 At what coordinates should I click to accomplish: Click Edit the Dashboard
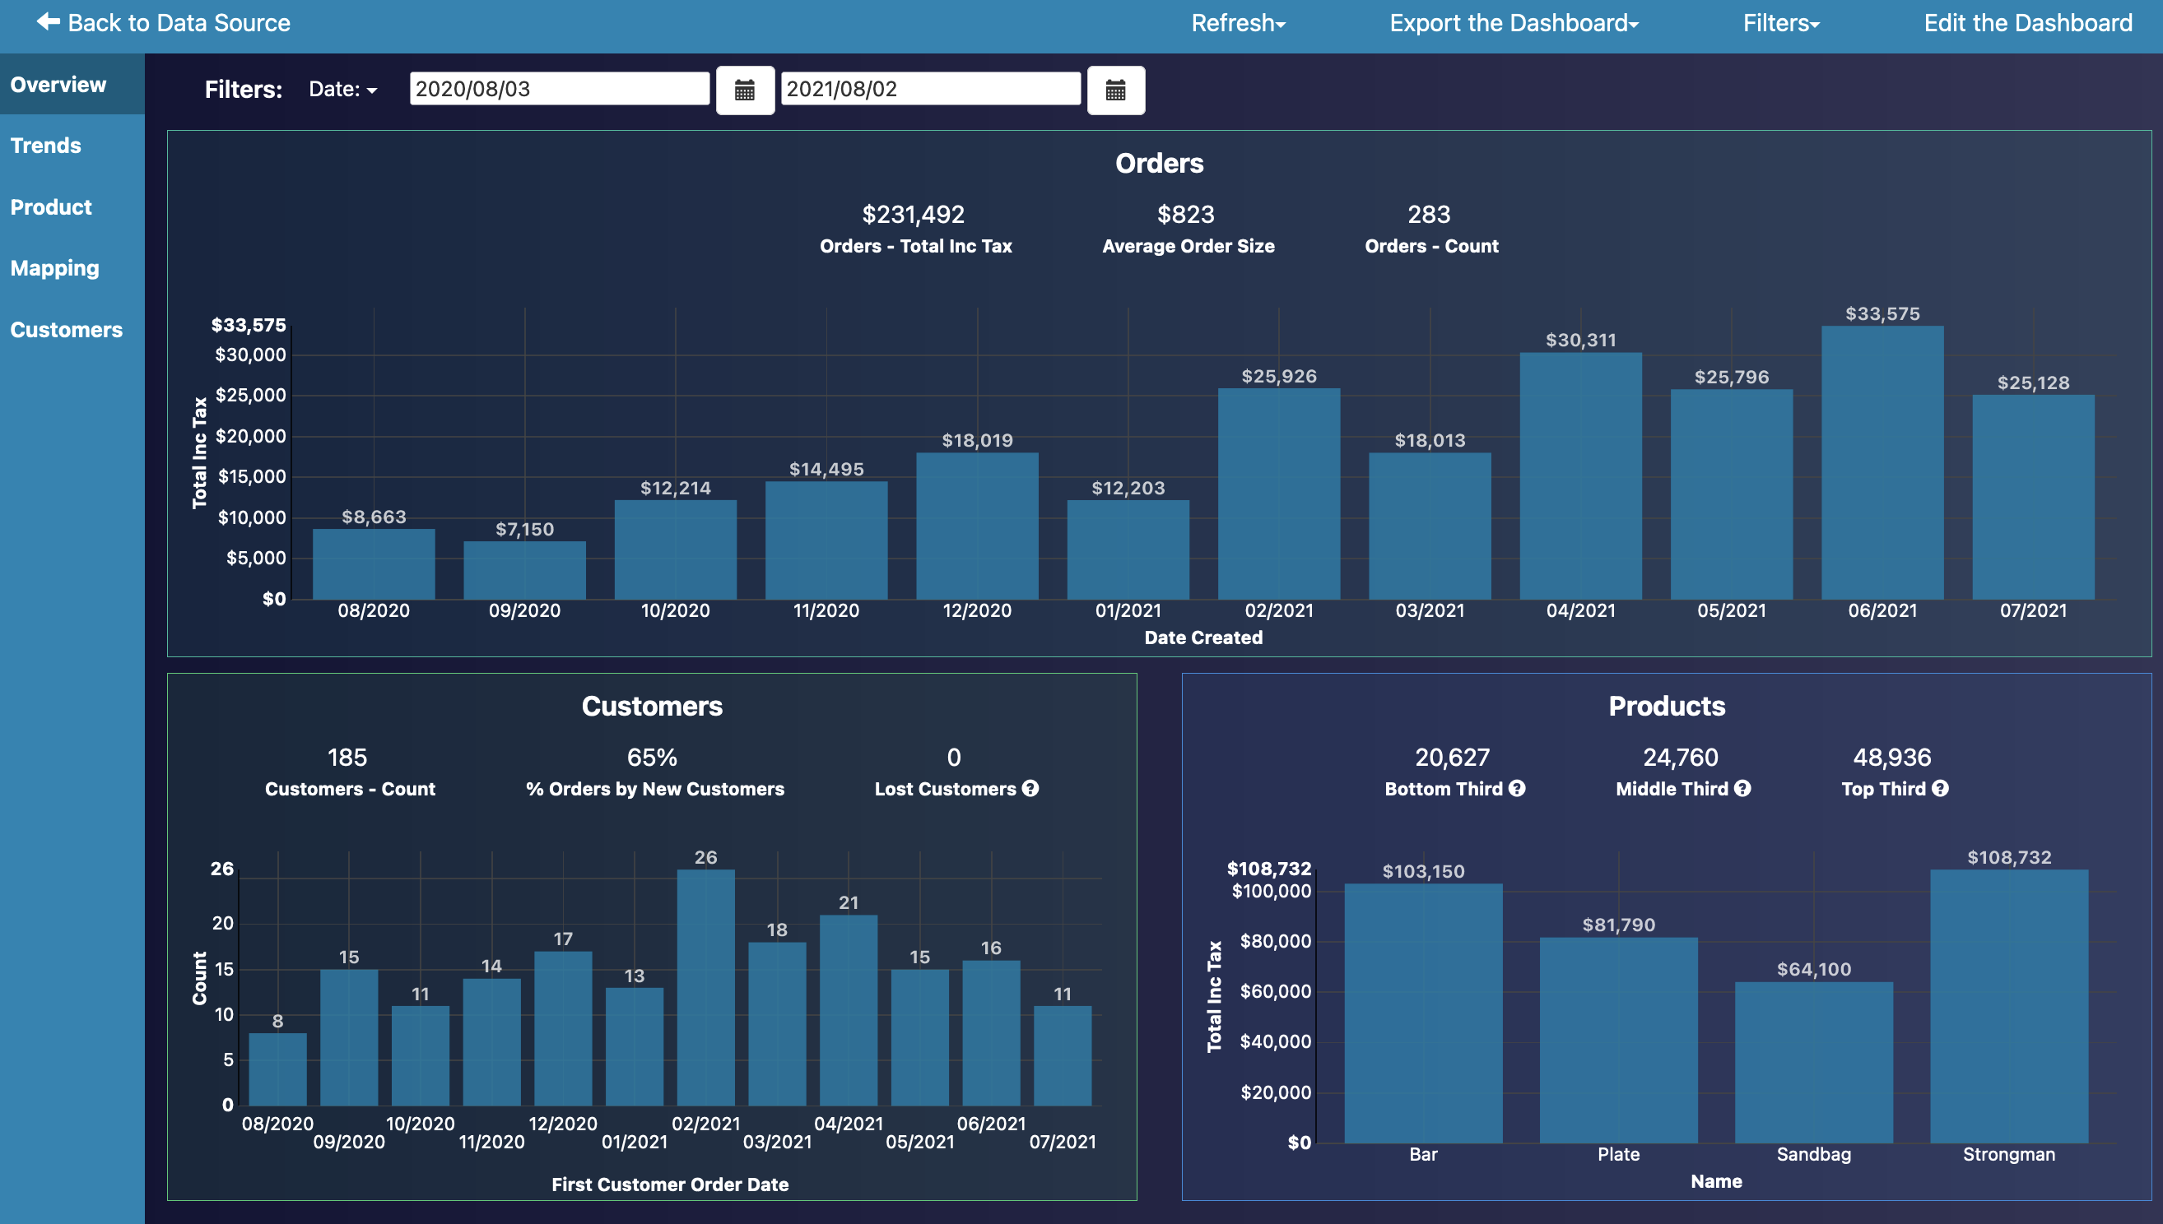tap(2027, 23)
